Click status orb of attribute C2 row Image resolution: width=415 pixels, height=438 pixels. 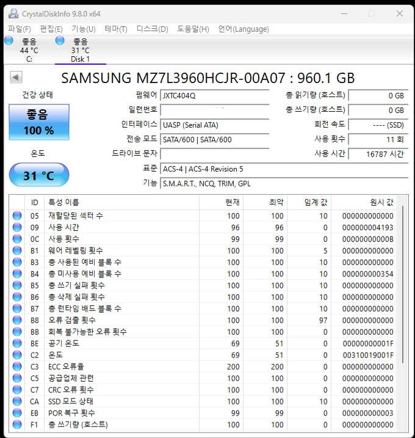[x=17, y=355]
